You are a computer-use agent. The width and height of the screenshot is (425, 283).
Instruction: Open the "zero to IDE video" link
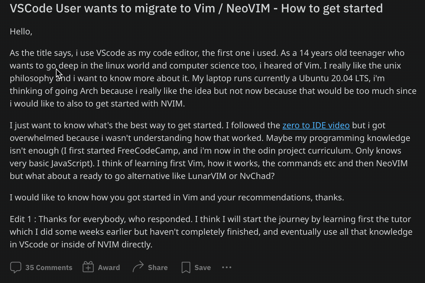(x=316, y=125)
